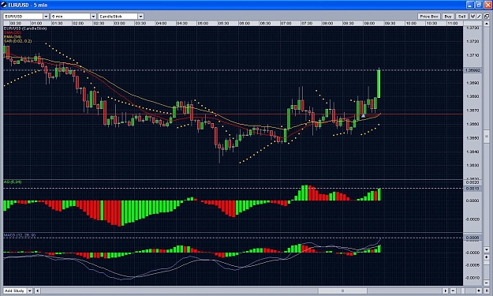The image size is (493, 296).
Task: Click the 1.3710 price axis label
Action: coord(472,55)
